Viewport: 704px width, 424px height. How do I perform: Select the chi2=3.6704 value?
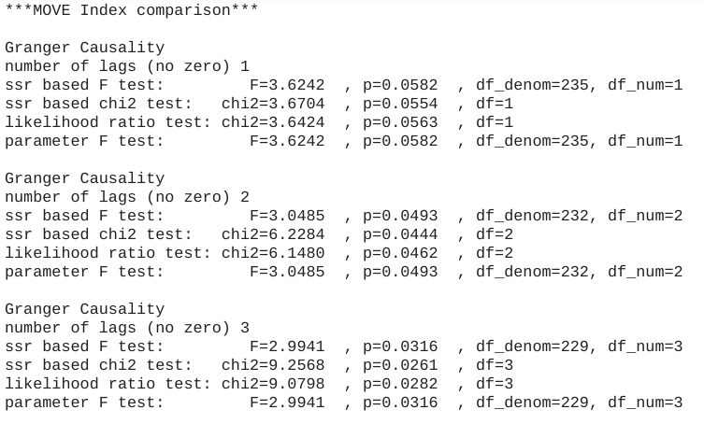tap(273, 104)
